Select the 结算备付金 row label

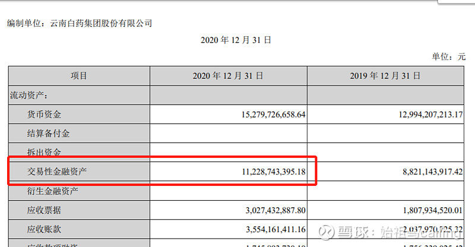(x=49, y=134)
